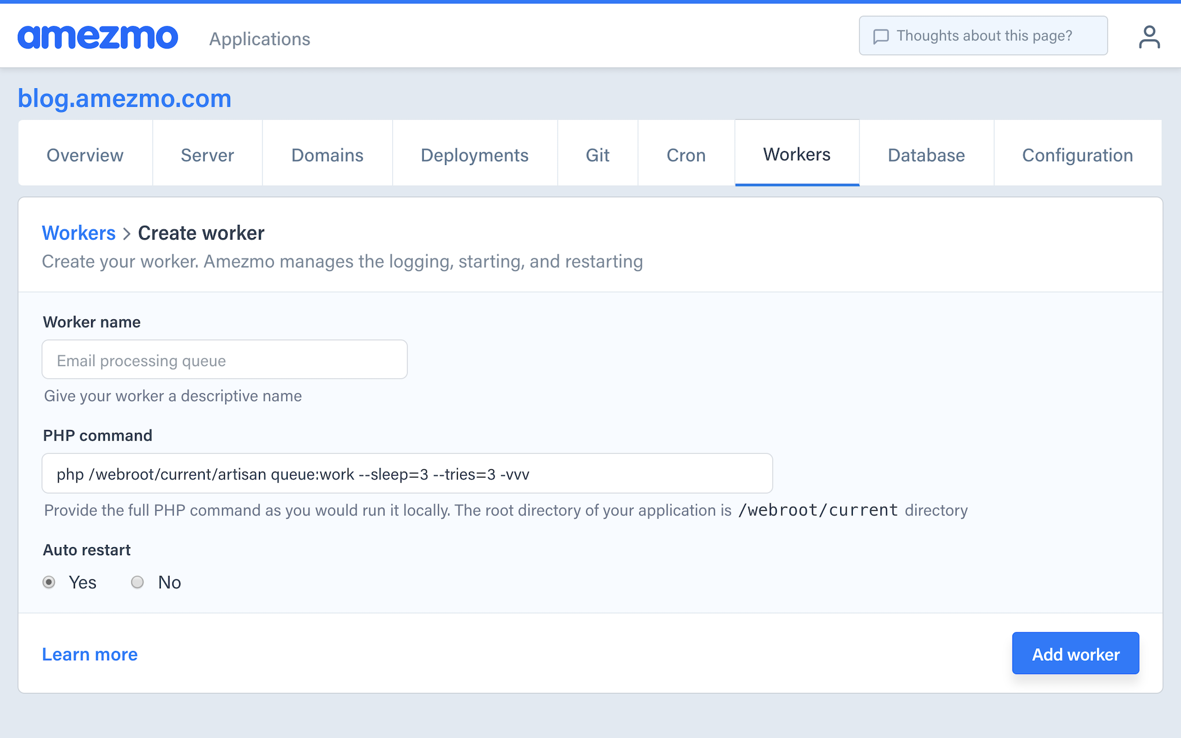The width and height of the screenshot is (1181, 738).
Task: Open the Server tab
Action: pos(207,155)
